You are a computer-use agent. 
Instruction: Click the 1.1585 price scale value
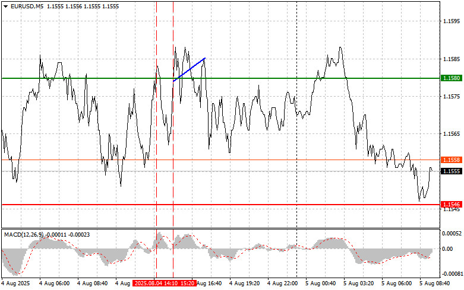pyautogui.click(x=452, y=59)
